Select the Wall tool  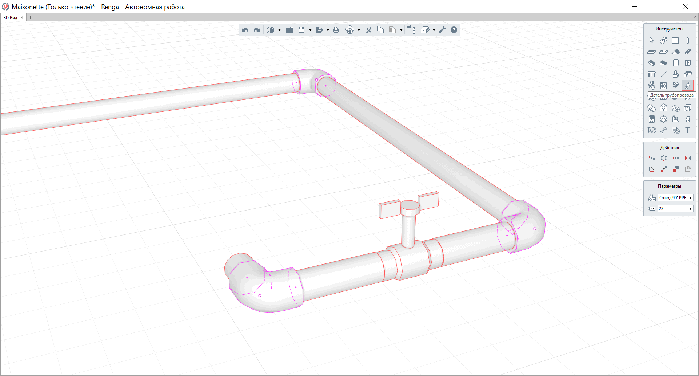pyautogui.click(x=676, y=40)
